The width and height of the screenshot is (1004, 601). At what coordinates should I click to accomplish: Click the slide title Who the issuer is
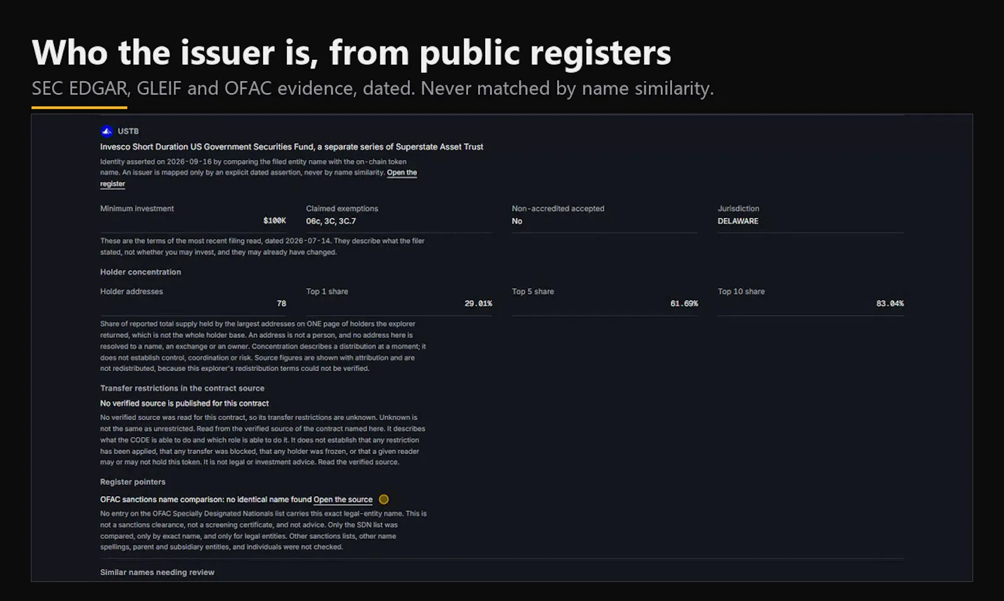(x=351, y=53)
